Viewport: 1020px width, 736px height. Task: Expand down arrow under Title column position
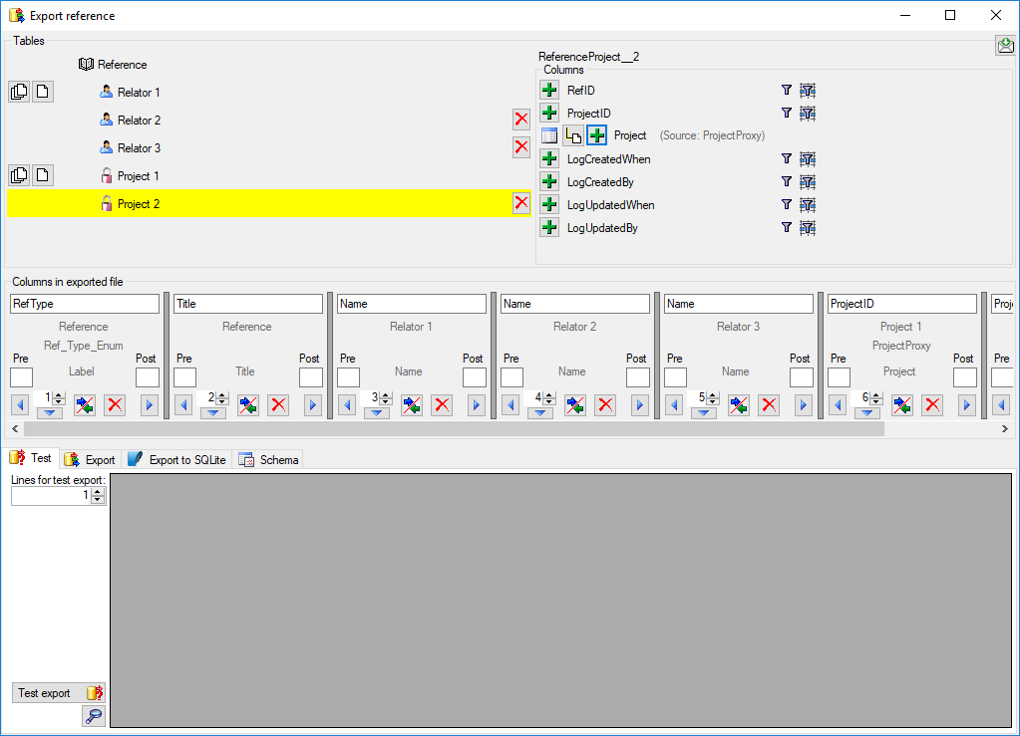(212, 412)
